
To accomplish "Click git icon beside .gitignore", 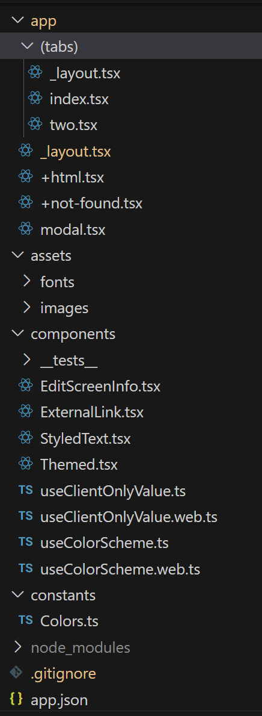I will [x=16, y=673].
